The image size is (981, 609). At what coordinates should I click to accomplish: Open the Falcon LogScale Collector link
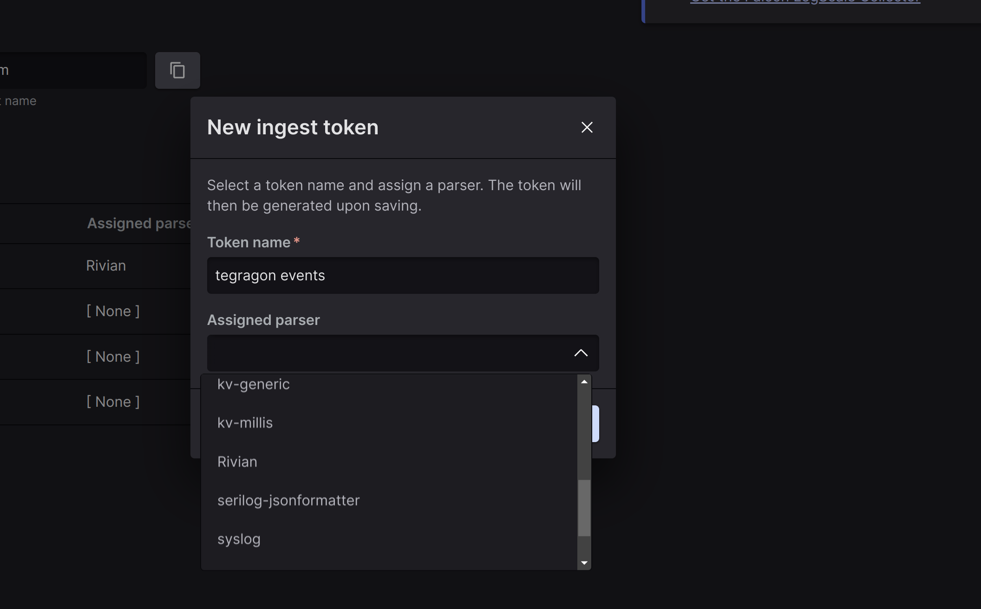tap(805, 2)
